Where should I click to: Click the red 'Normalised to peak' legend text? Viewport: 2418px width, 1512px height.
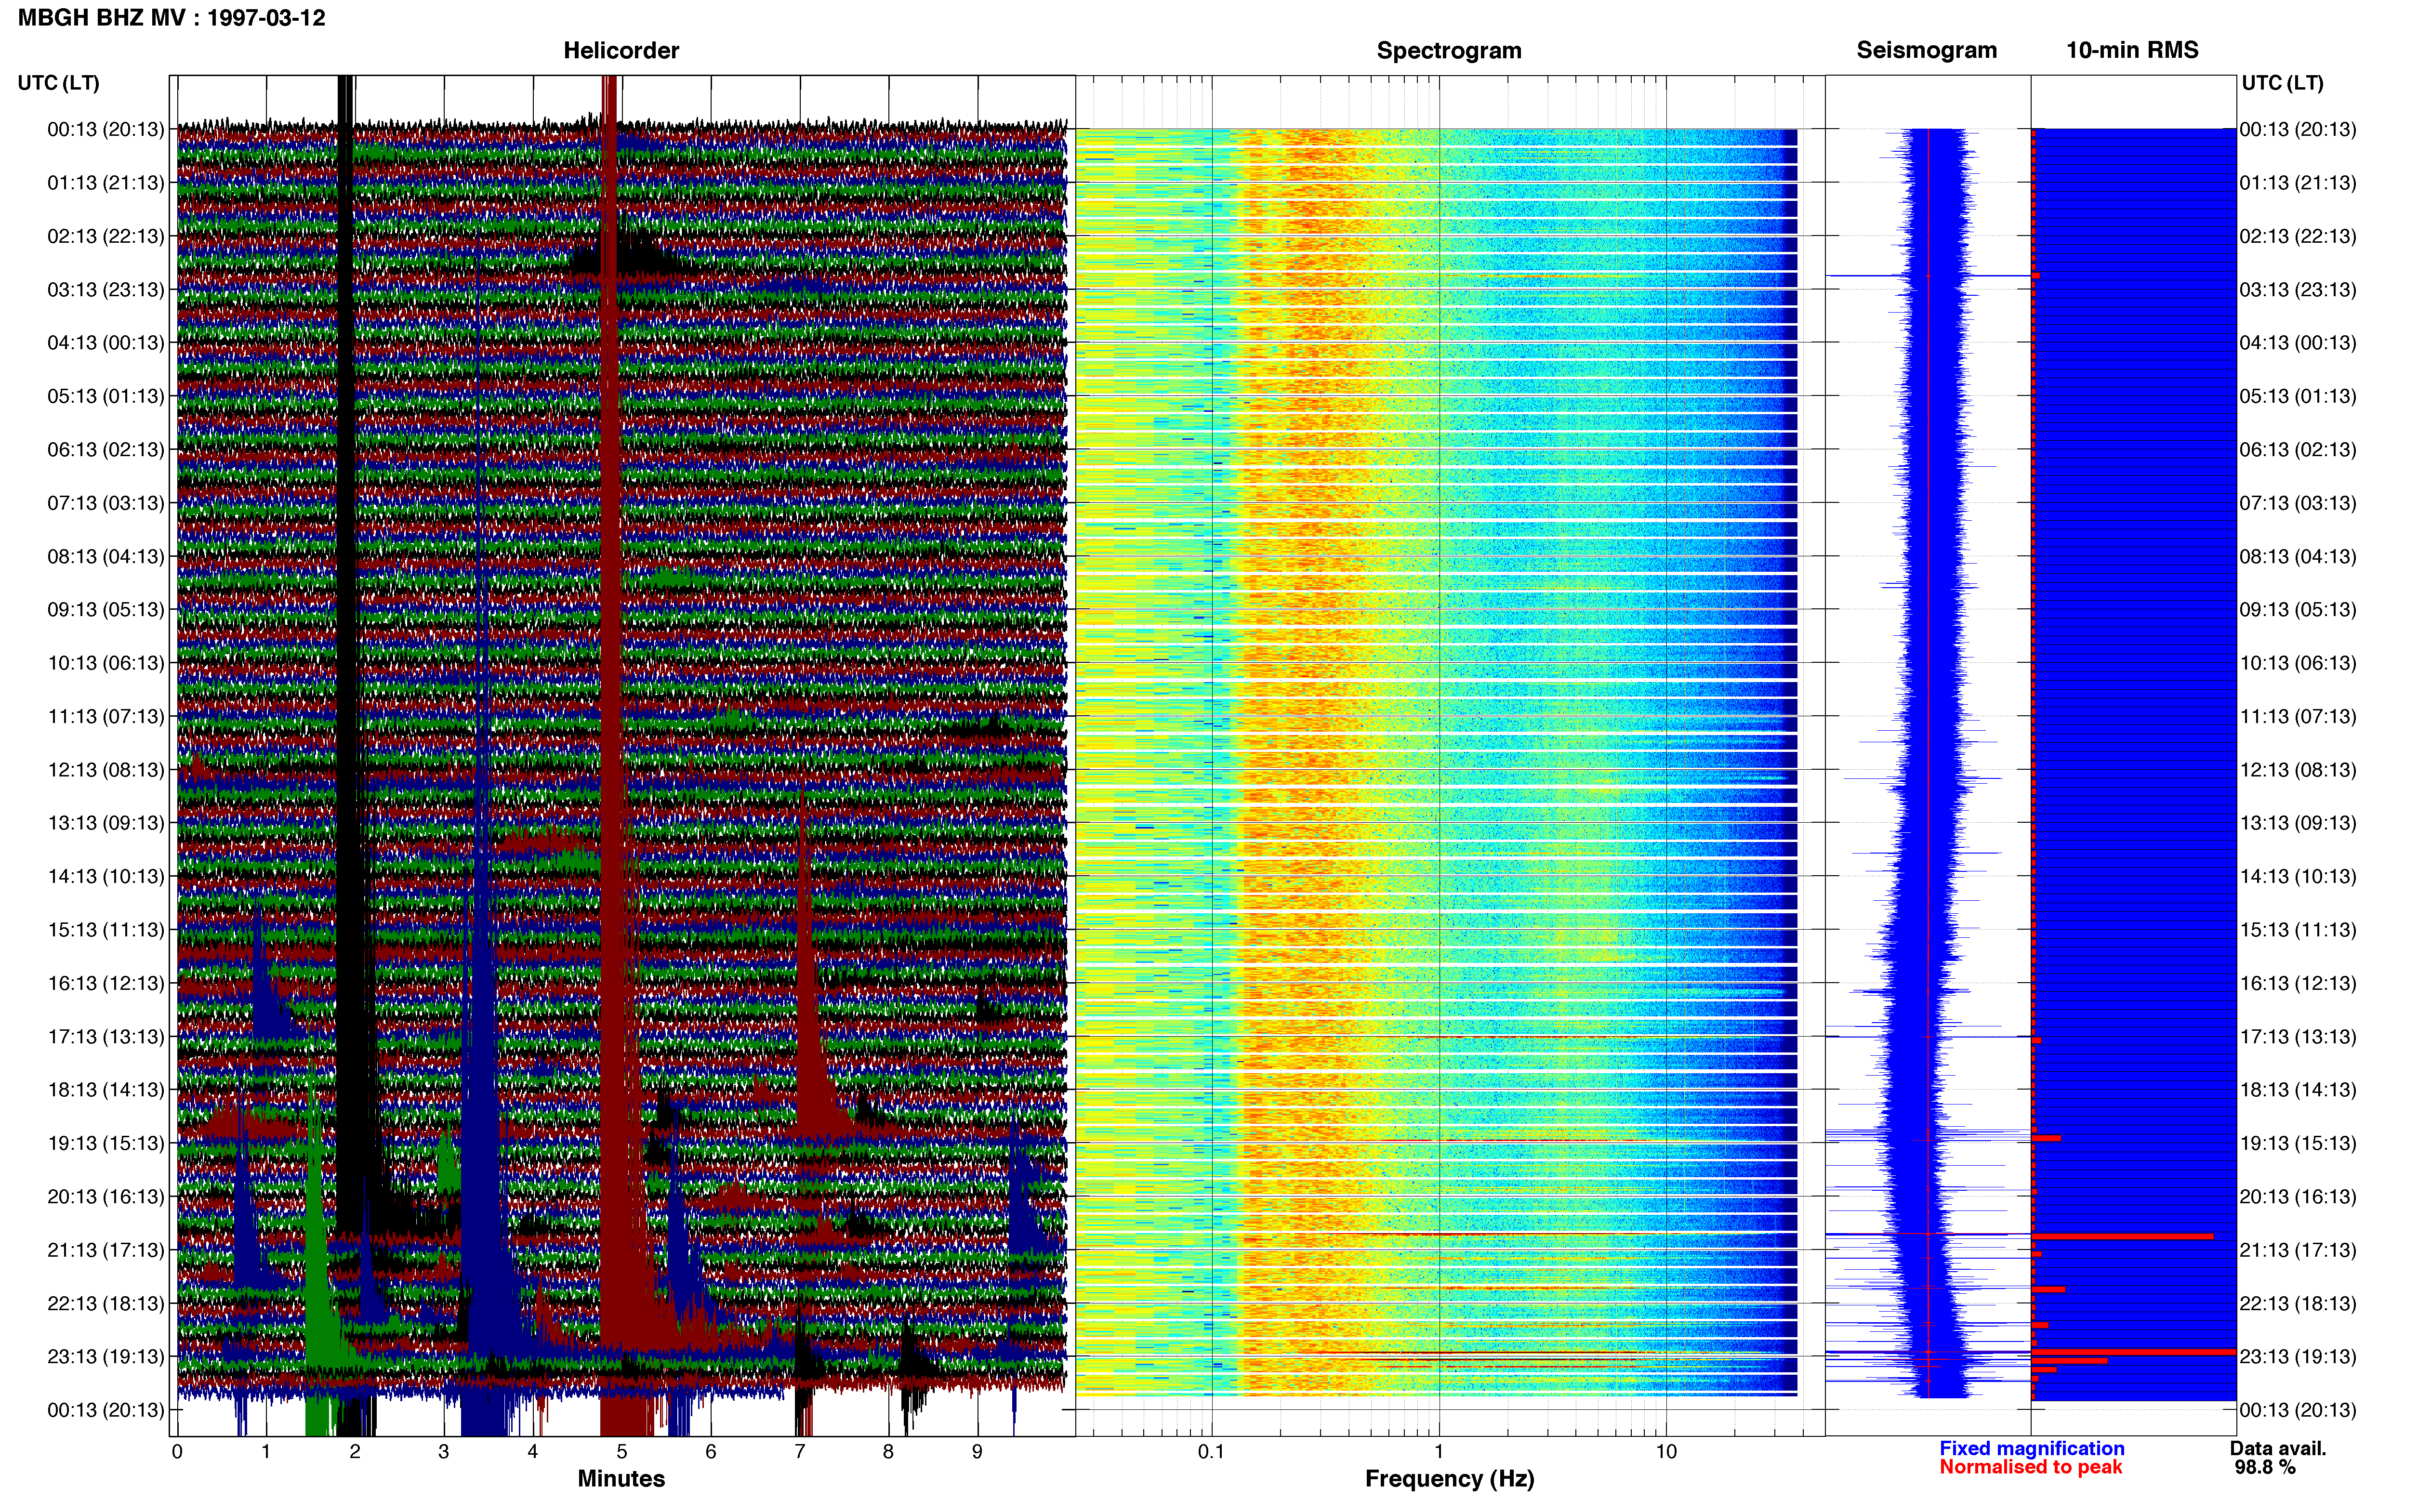click(2030, 1468)
